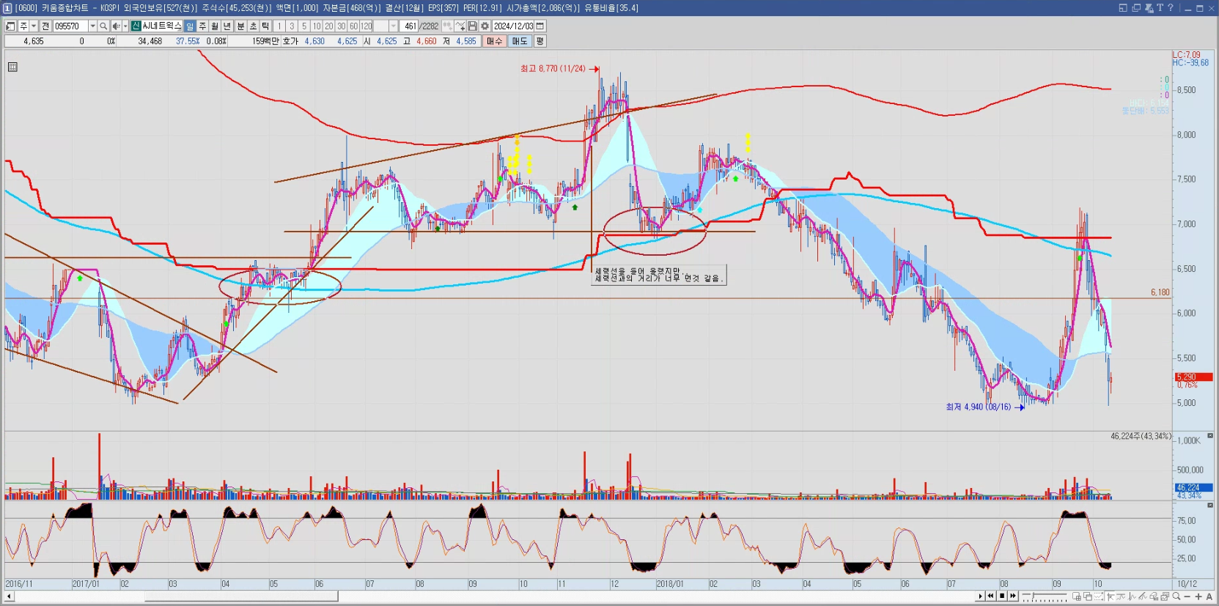Click the overlapping windows icon at bottom
Image resolution: width=1219 pixels, height=606 pixels.
click(1088, 596)
